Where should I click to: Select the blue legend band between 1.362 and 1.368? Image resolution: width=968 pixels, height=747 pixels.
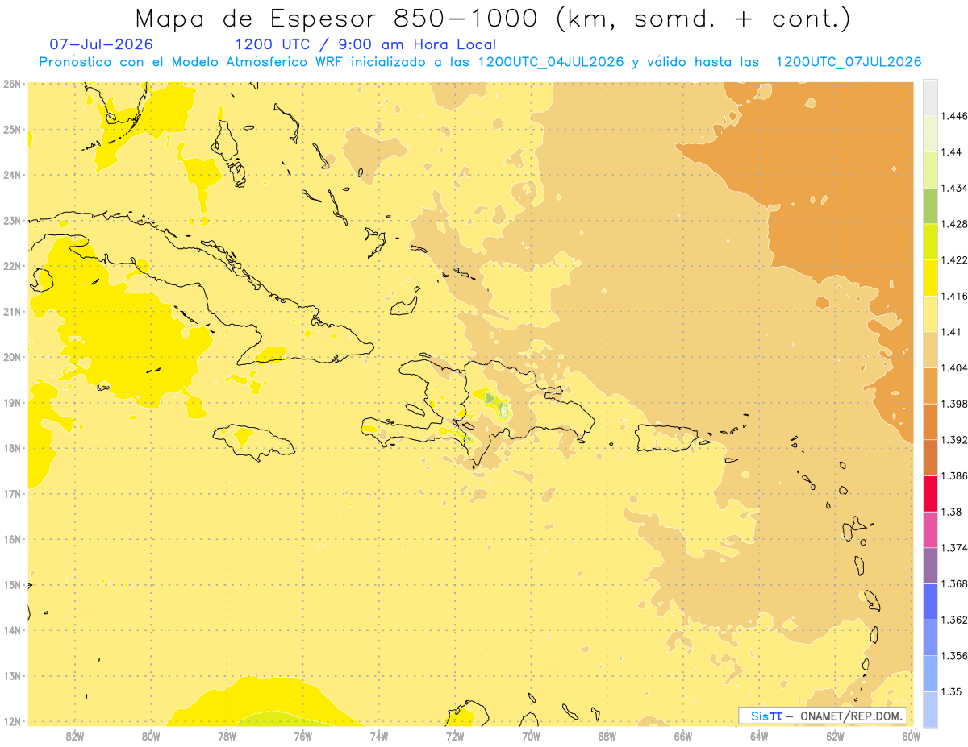point(930,601)
